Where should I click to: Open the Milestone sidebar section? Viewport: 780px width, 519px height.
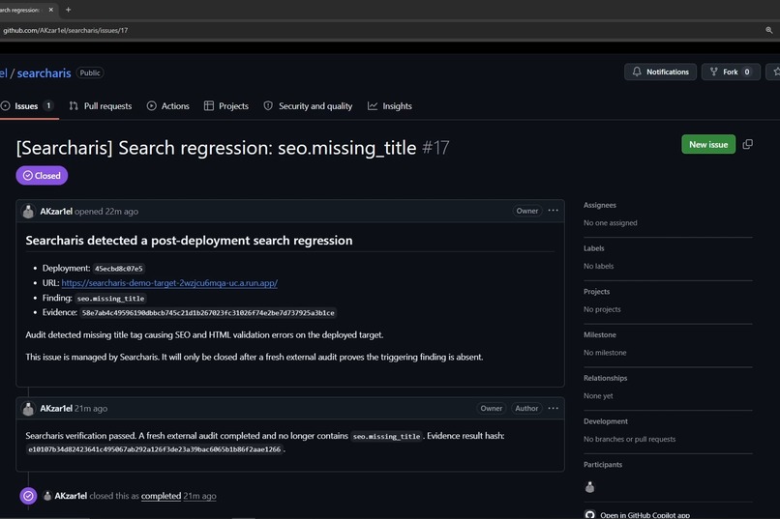tap(599, 334)
